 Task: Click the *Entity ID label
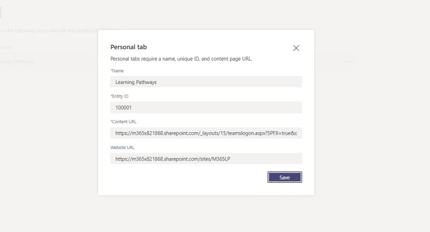pyautogui.click(x=120, y=96)
